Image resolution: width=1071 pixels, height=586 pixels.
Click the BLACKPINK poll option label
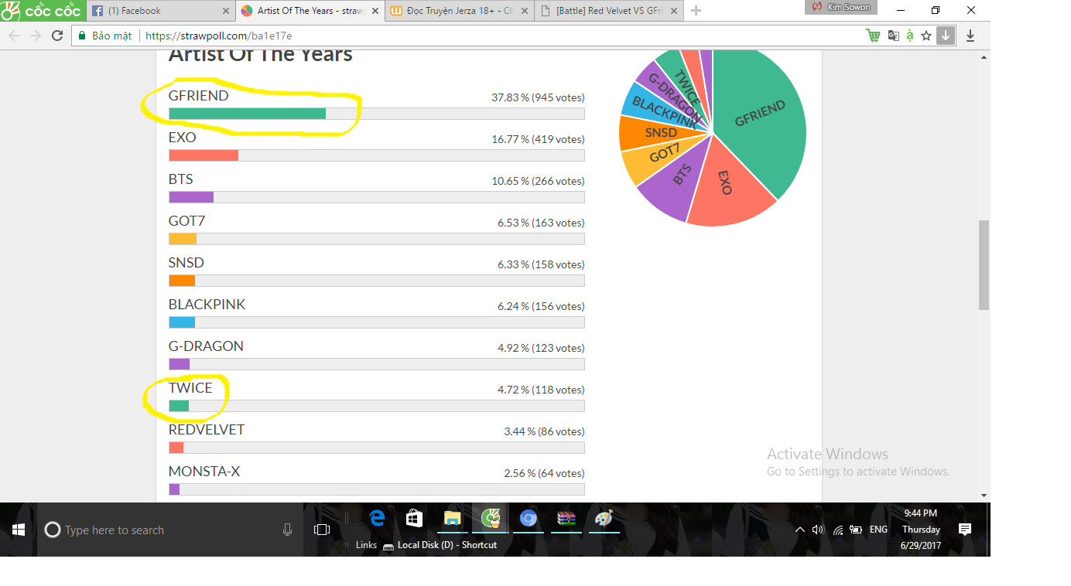(207, 305)
